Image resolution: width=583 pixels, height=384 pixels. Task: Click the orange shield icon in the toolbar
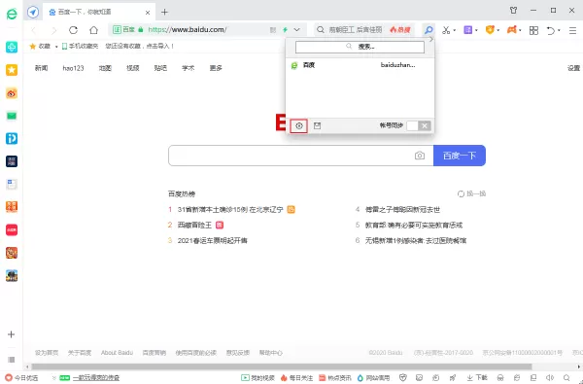490,30
